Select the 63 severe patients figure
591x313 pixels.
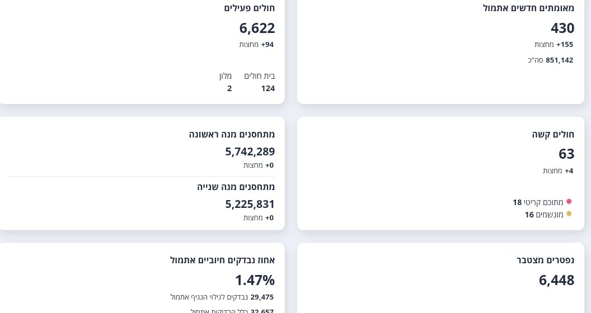coord(566,154)
